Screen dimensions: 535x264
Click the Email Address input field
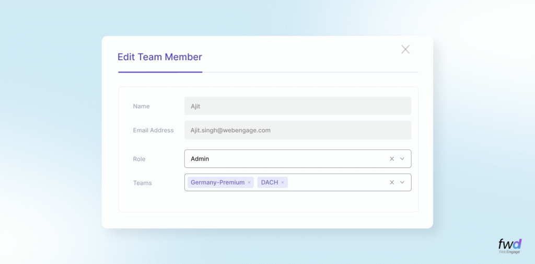click(x=297, y=130)
